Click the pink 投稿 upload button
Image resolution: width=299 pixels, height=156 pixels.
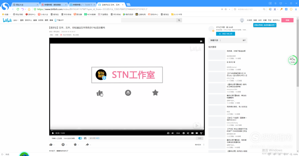click(x=287, y=20)
